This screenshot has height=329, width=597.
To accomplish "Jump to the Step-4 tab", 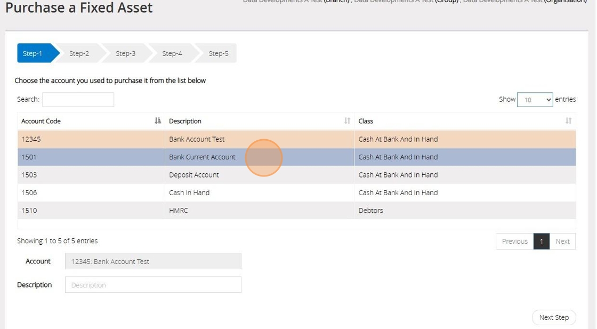I will (172, 53).
